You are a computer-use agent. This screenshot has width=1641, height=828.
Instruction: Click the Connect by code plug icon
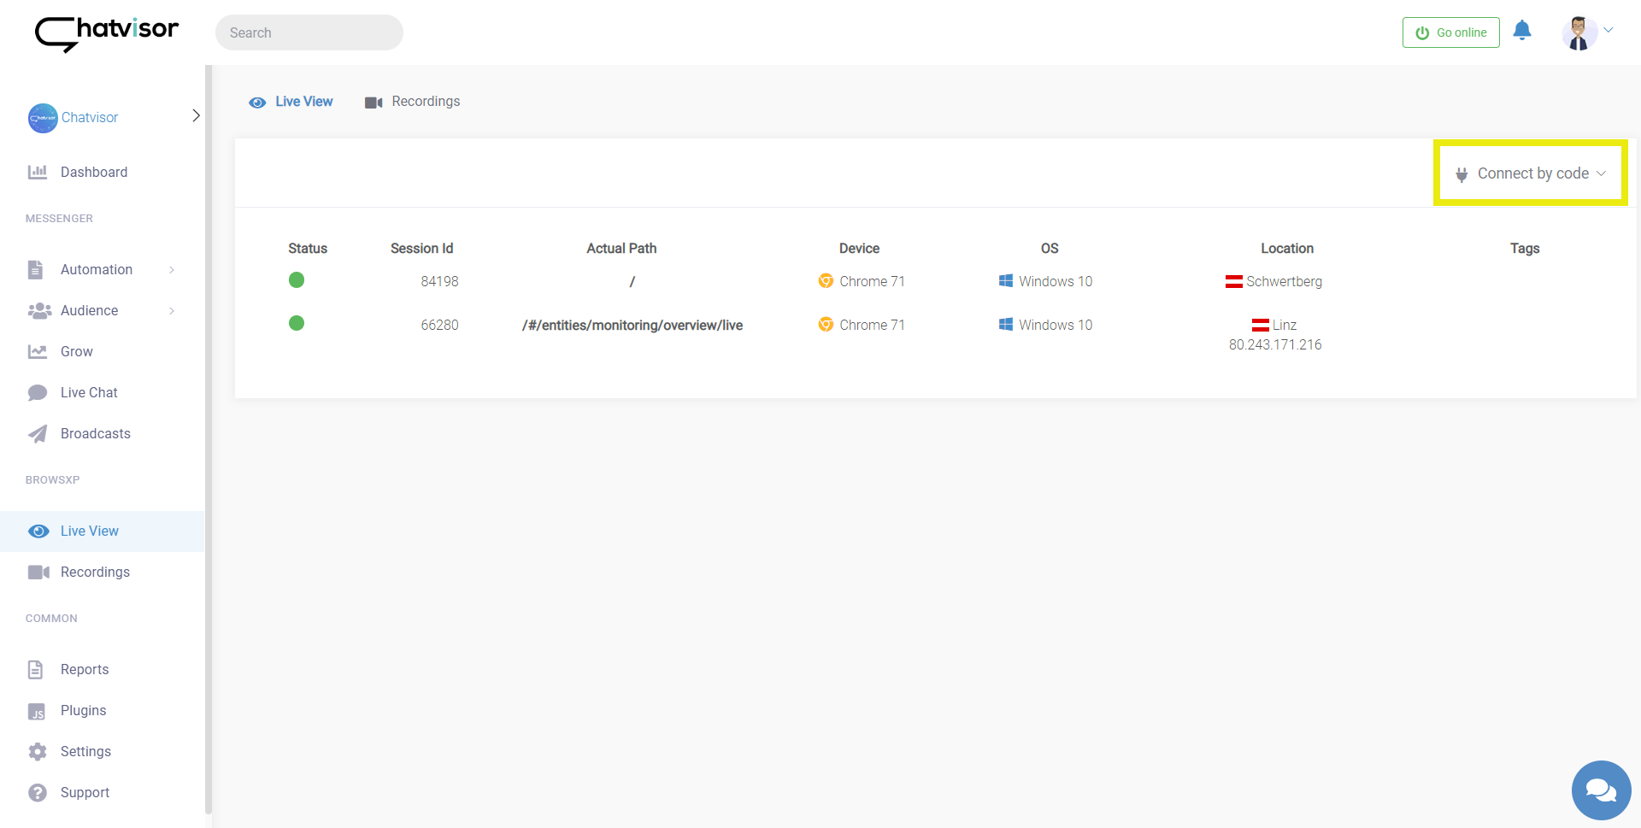click(x=1462, y=174)
